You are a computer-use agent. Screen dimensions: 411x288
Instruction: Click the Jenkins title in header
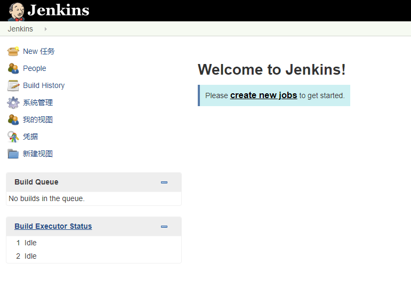[58, 11]
